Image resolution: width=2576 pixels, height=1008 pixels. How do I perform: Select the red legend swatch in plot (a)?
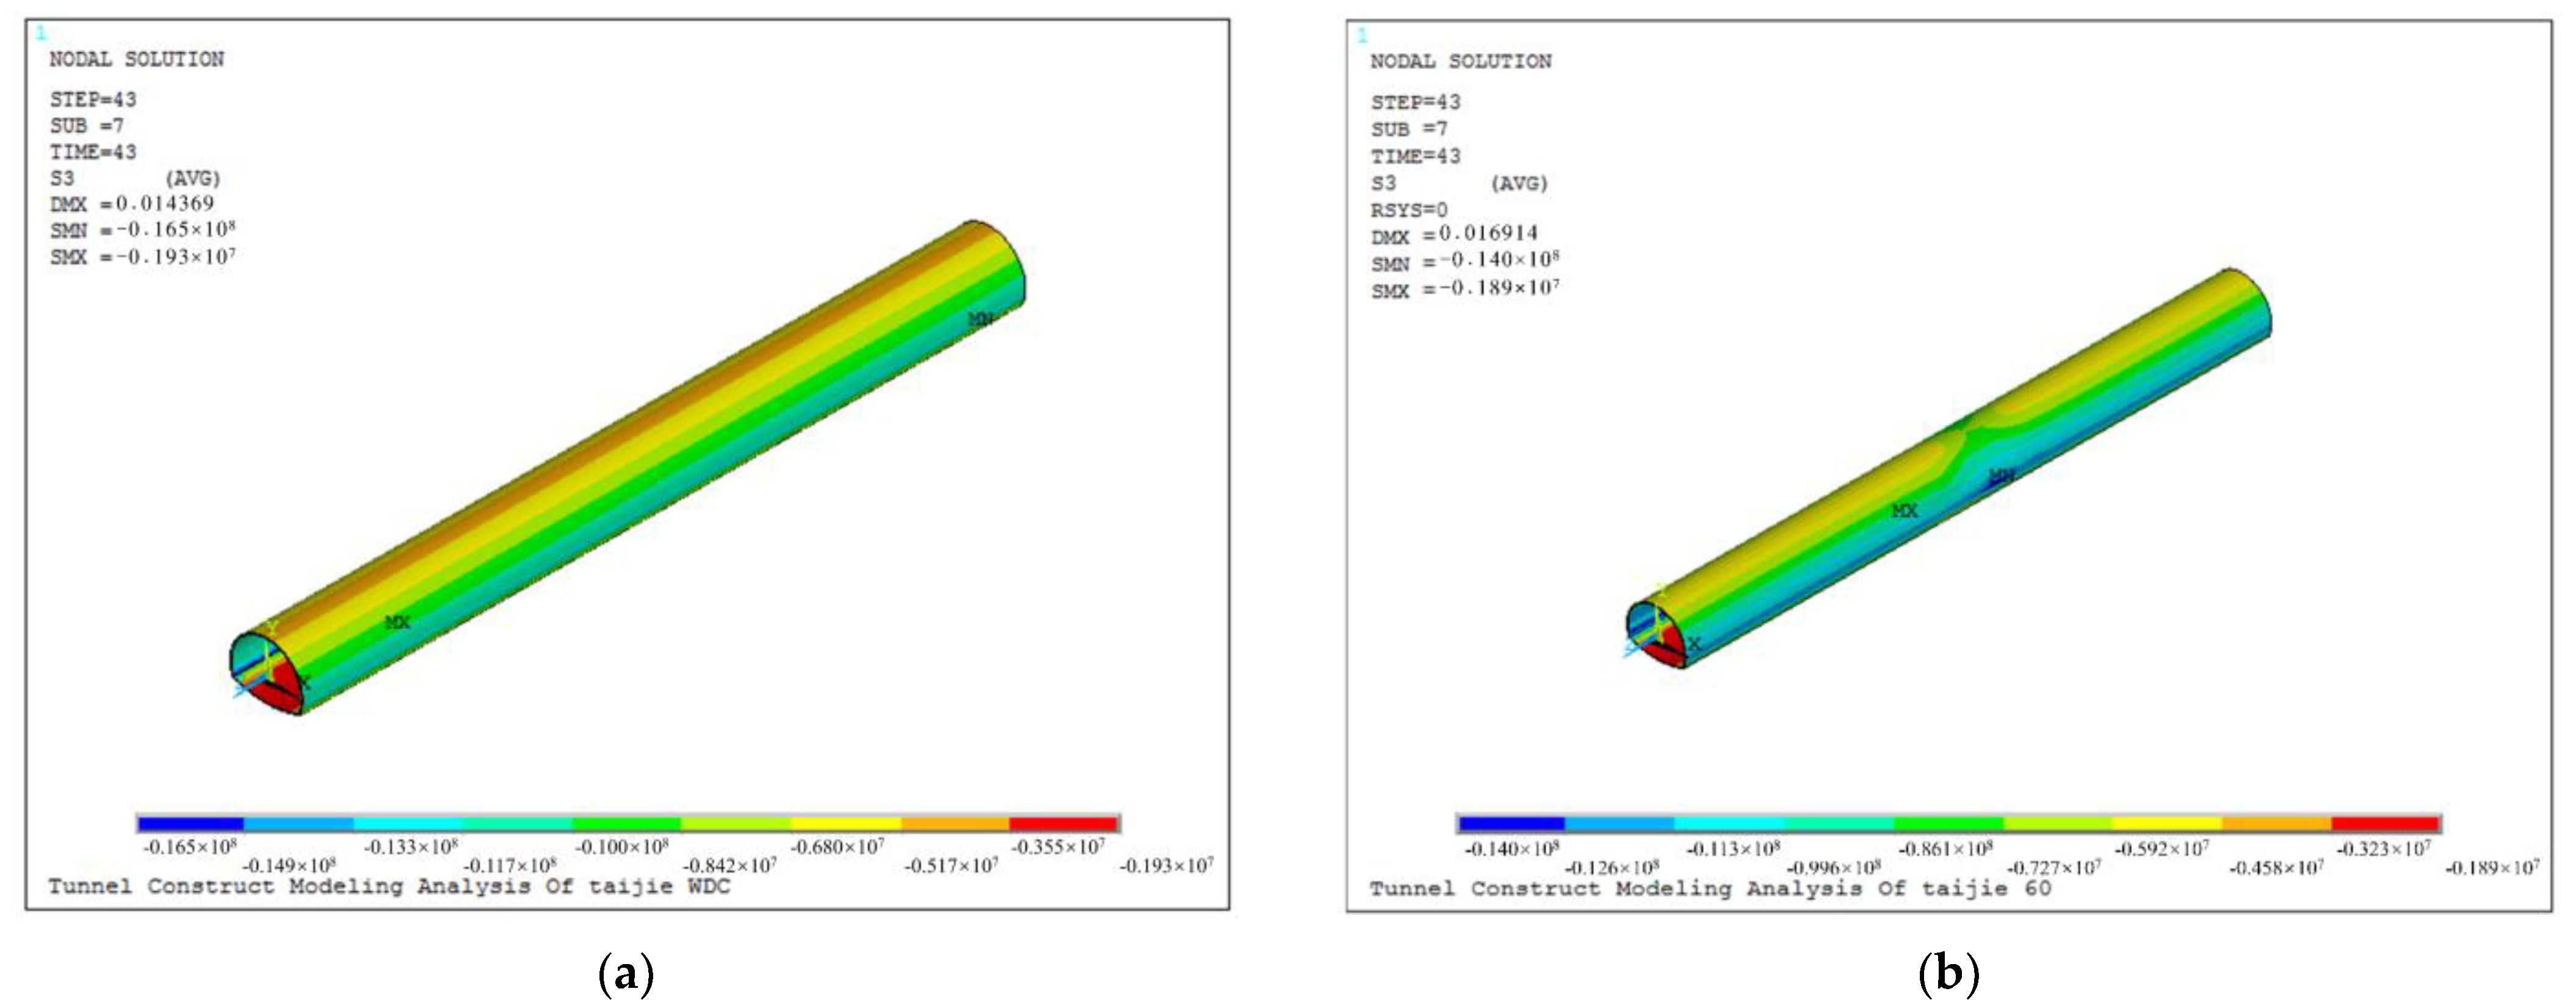pyautogui.click(x=1063, y=824)
